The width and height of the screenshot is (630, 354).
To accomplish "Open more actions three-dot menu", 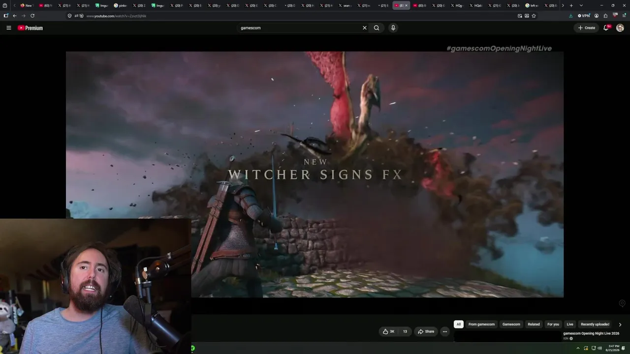I will pos(444,331).
